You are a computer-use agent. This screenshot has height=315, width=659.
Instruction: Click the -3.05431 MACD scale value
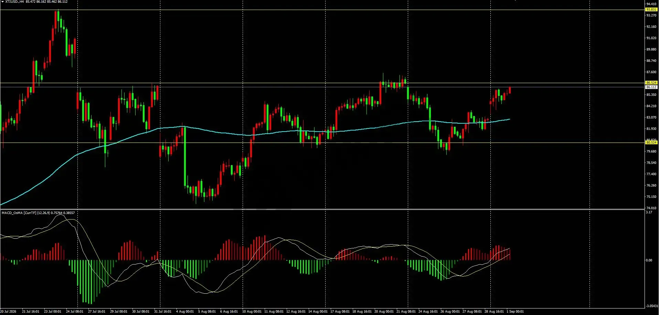tap(652, 306)
